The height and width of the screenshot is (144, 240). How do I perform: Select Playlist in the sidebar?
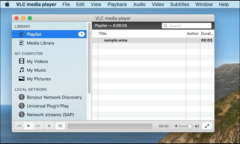pyautogui.click(x=34, y=34)
